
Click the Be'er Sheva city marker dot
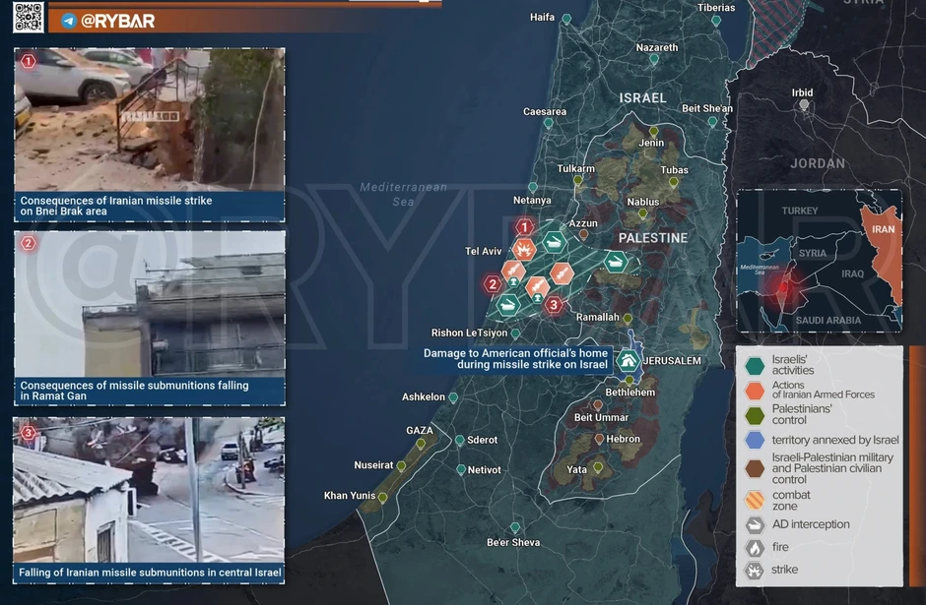(515, 527)
